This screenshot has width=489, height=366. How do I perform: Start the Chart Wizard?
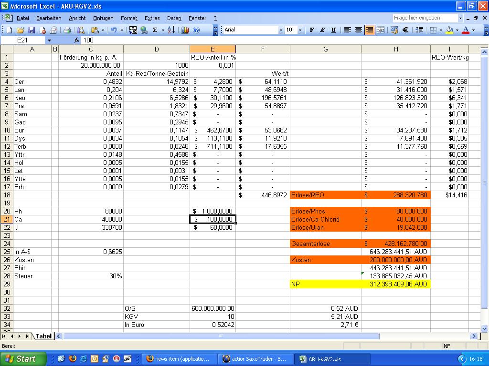click(185, 30)
